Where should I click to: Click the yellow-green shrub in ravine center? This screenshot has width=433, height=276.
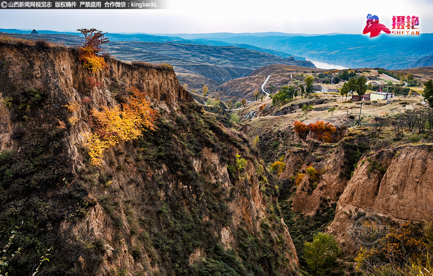coord(241,163)
